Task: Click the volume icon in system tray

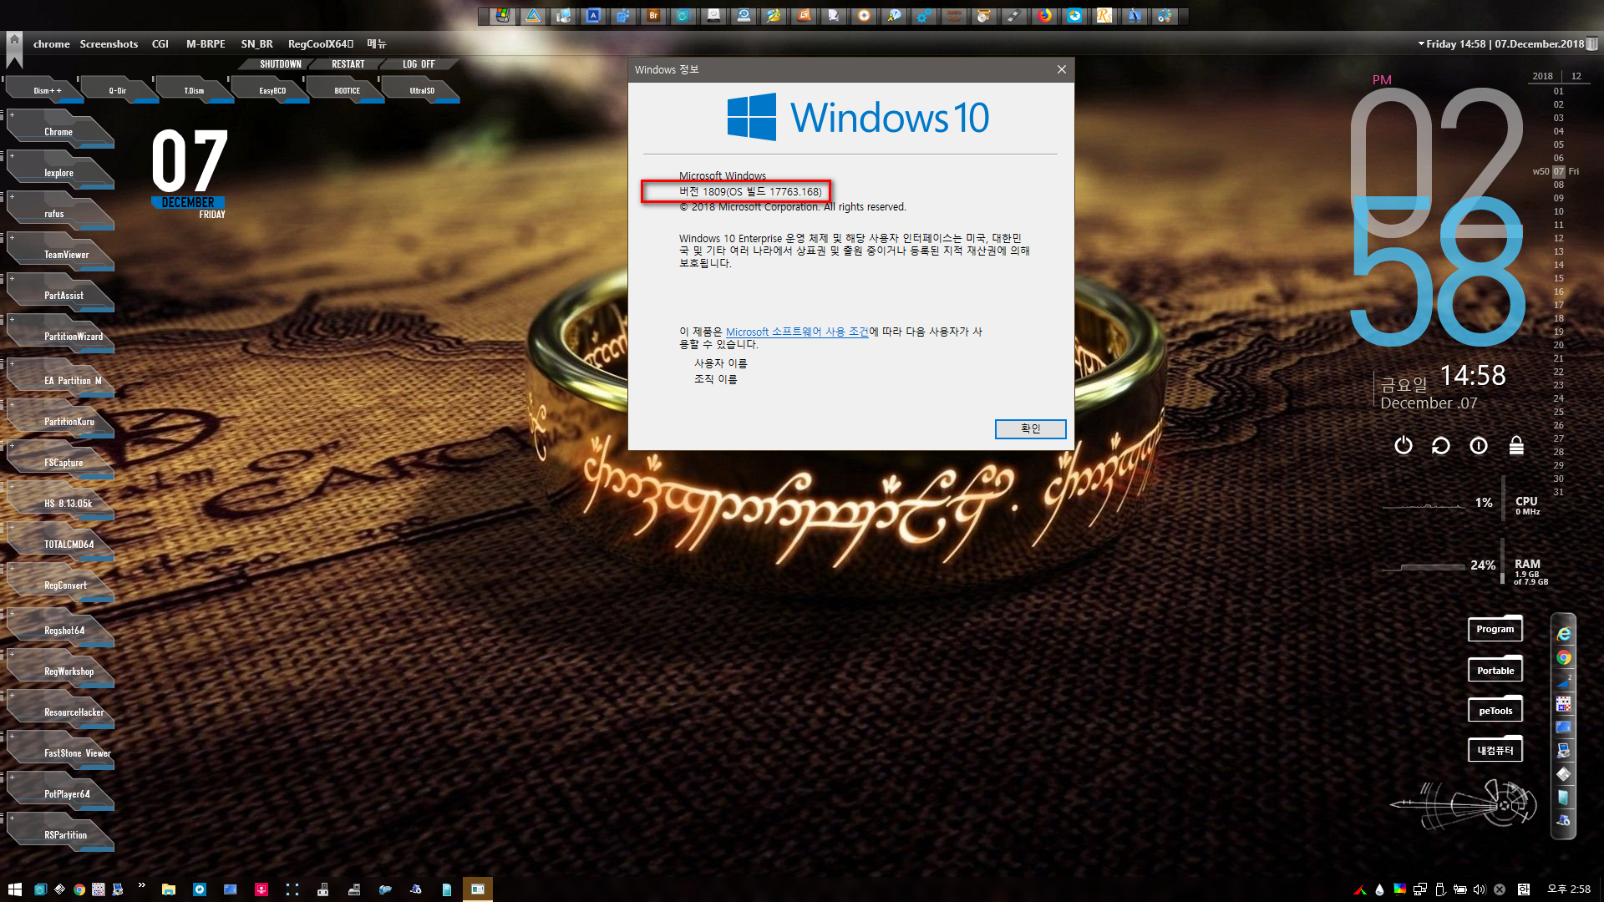Action: click(1480, 889)
